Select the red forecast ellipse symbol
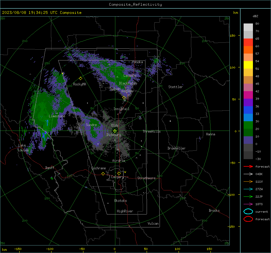Screen dimensions: 271x253 [x=248, y=219]
